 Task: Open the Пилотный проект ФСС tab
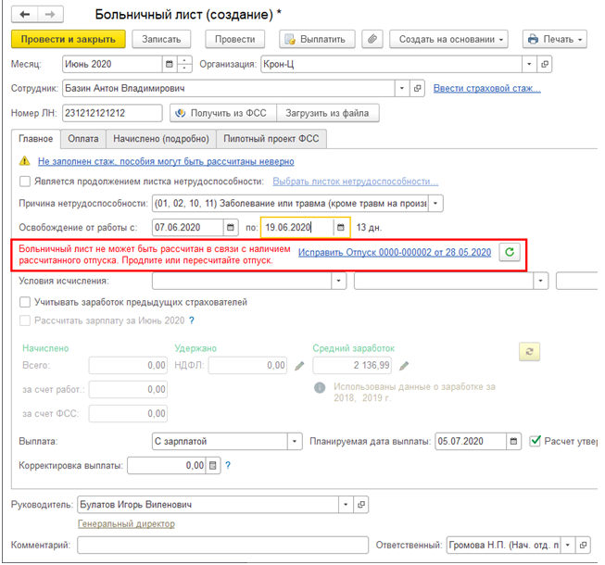[271, 139]
